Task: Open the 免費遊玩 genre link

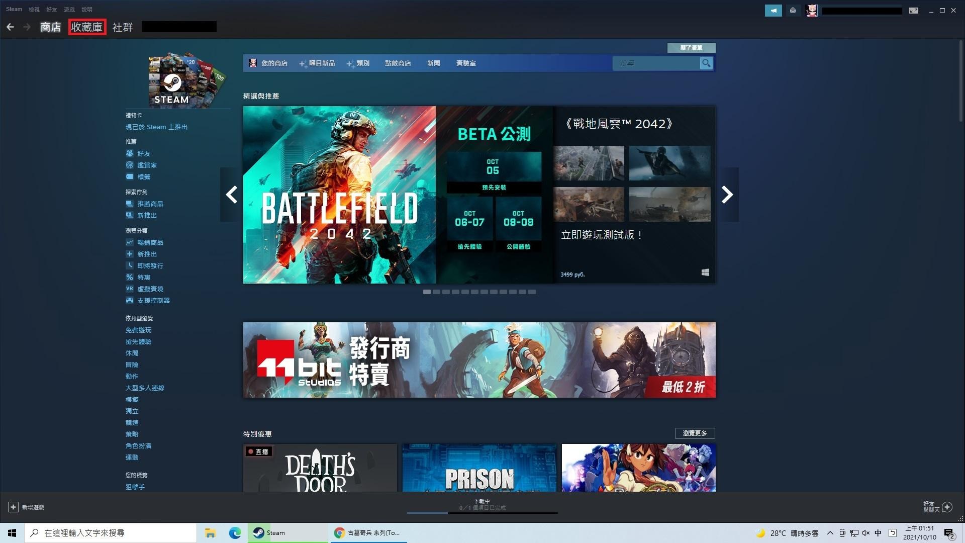Action: (x=138, y=330)
